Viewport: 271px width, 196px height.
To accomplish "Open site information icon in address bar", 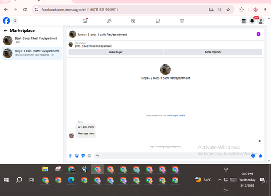I will pos(36,10).
